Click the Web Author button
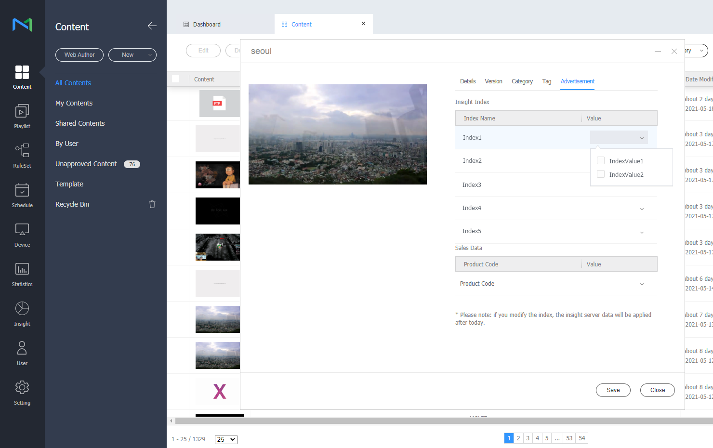The width and height of the screenshot is (713, 448). [79, 55]
